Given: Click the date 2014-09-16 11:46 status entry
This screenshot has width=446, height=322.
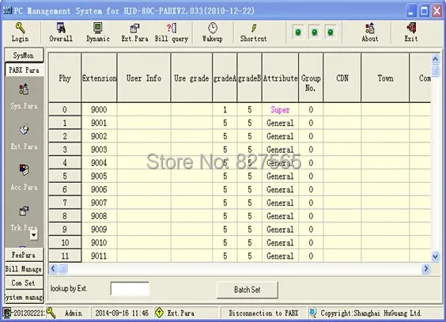Looking at the screenshot, I should 122,313.
